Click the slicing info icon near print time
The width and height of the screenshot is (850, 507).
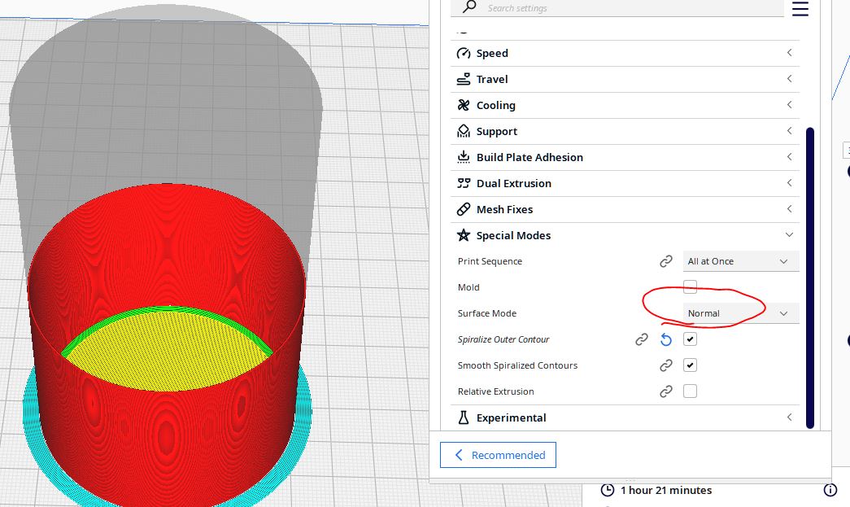pyautogui.click(x=830, y=490)
